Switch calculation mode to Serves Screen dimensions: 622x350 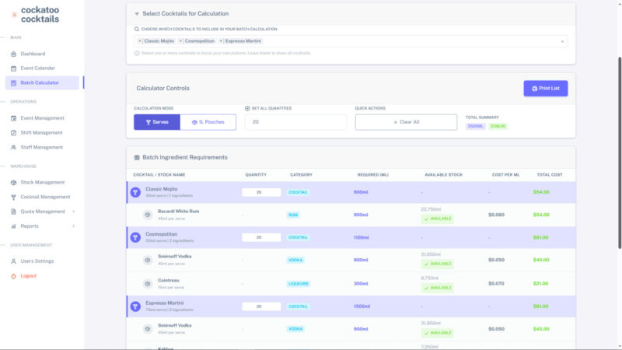tap(156, 122)
